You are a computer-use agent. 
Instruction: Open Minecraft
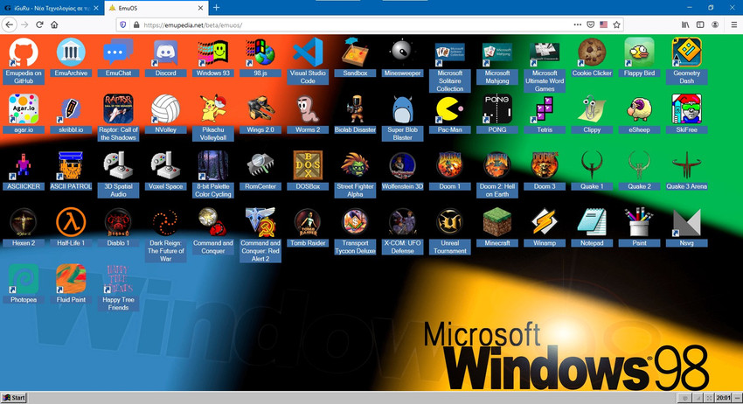tap(497, 222)
